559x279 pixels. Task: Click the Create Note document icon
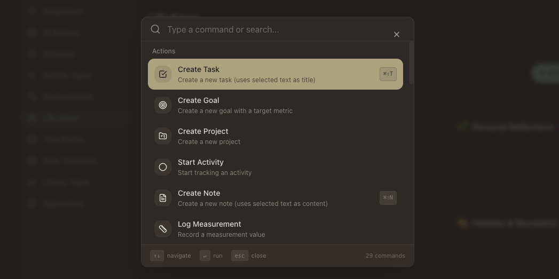click(x=163, y=198)
